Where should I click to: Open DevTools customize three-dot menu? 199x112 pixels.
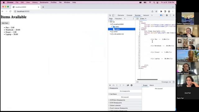(170, 15)
